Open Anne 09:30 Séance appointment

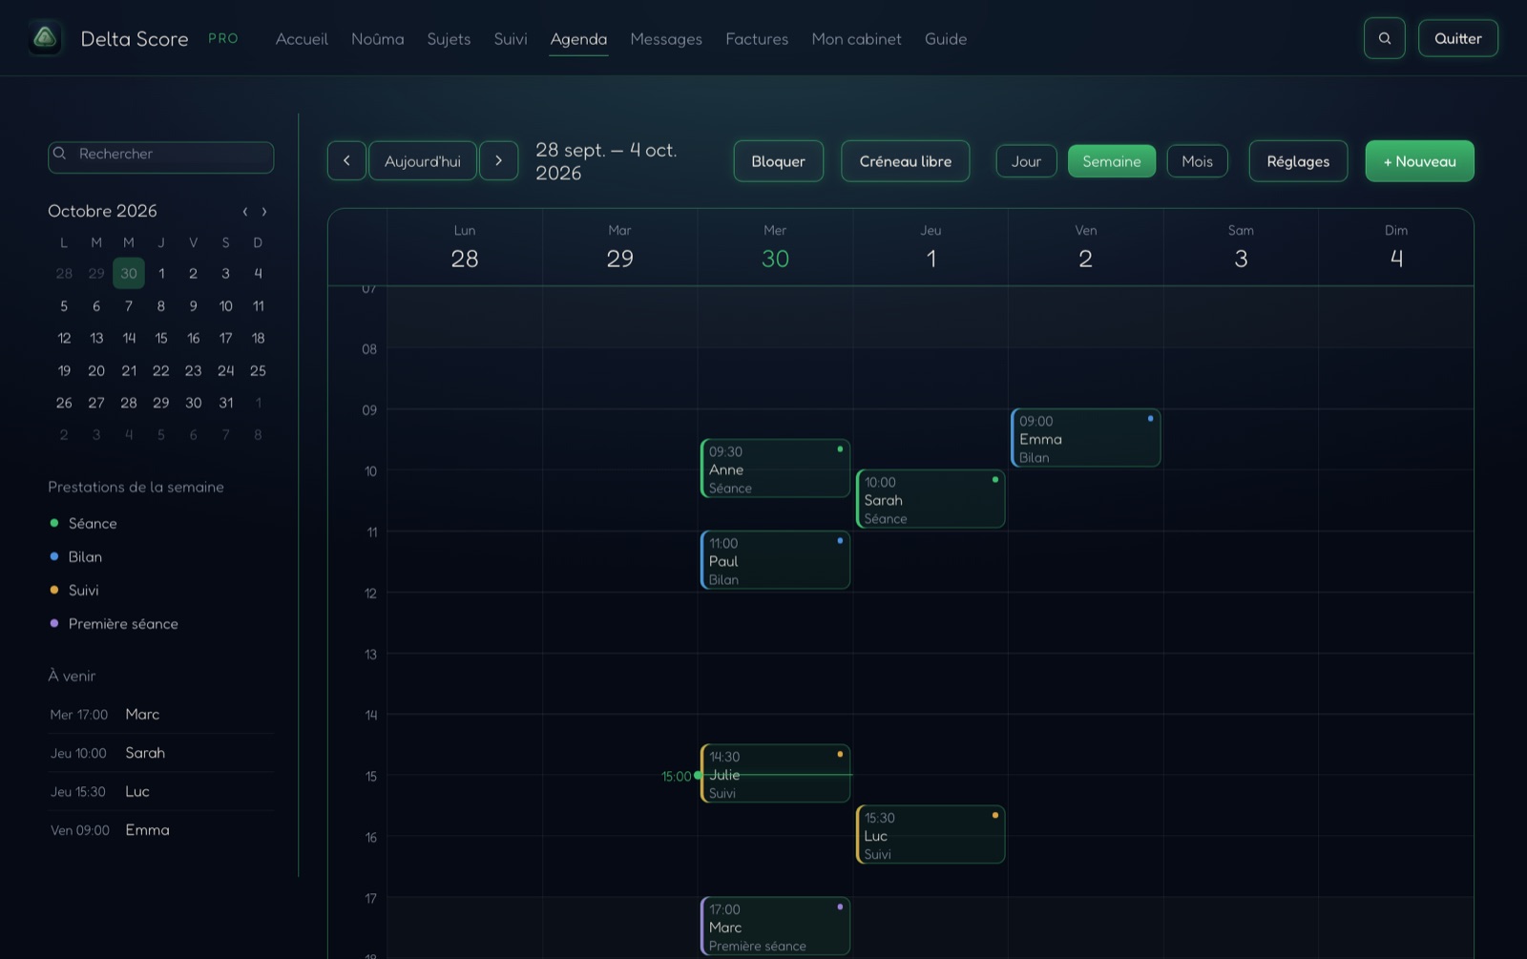tap(775, 469)
